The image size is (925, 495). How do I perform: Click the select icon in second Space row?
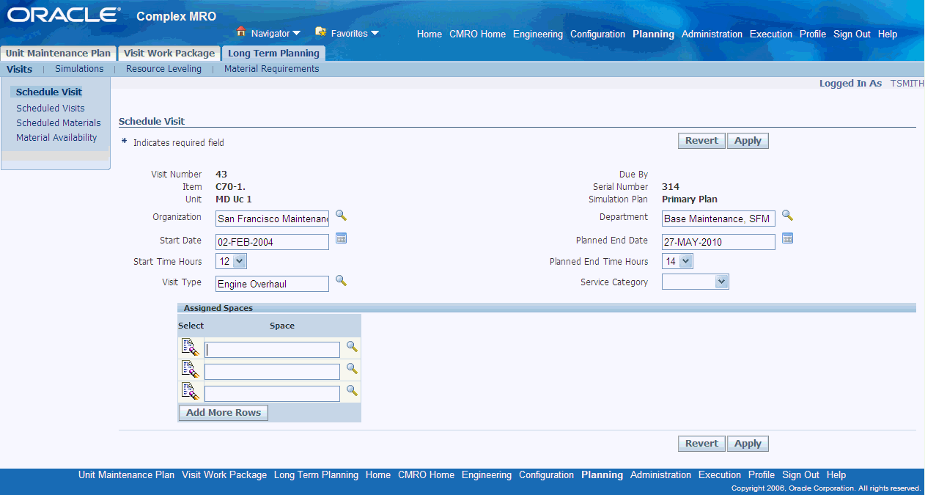191,370
